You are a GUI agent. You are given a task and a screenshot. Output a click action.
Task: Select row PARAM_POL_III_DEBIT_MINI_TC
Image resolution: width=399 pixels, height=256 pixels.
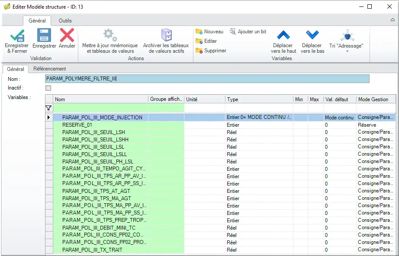[221, 228]
